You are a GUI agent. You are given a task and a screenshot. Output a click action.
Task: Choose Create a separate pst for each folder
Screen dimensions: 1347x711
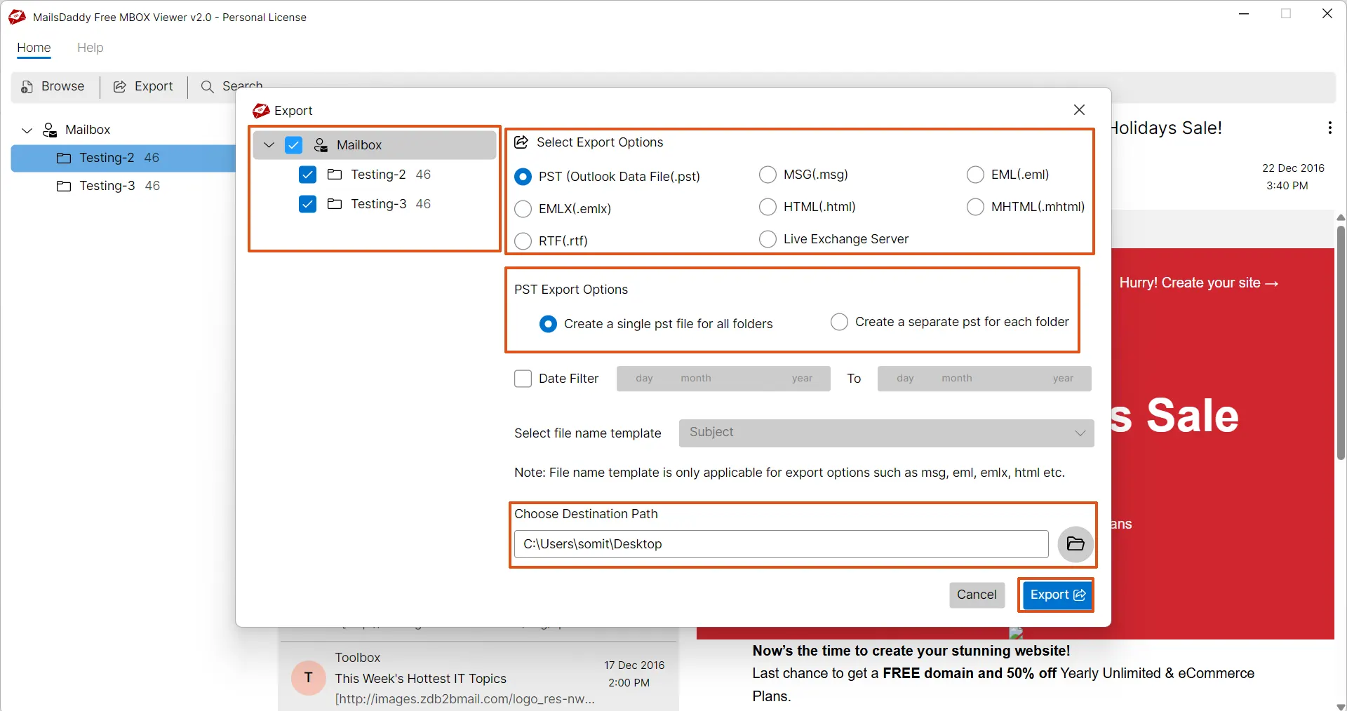pos(839,322)
